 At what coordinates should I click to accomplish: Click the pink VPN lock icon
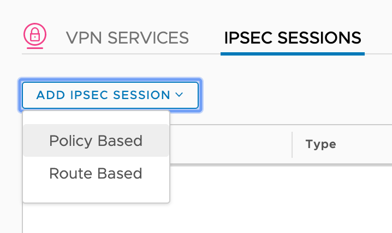34,35
